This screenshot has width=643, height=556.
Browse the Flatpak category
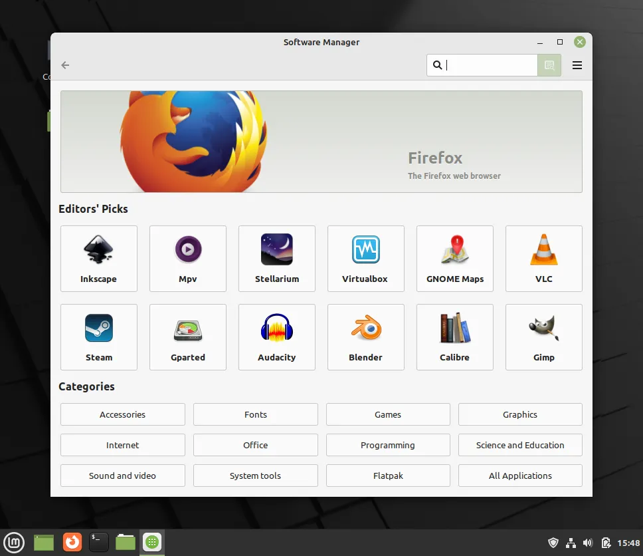coord(388,476)
